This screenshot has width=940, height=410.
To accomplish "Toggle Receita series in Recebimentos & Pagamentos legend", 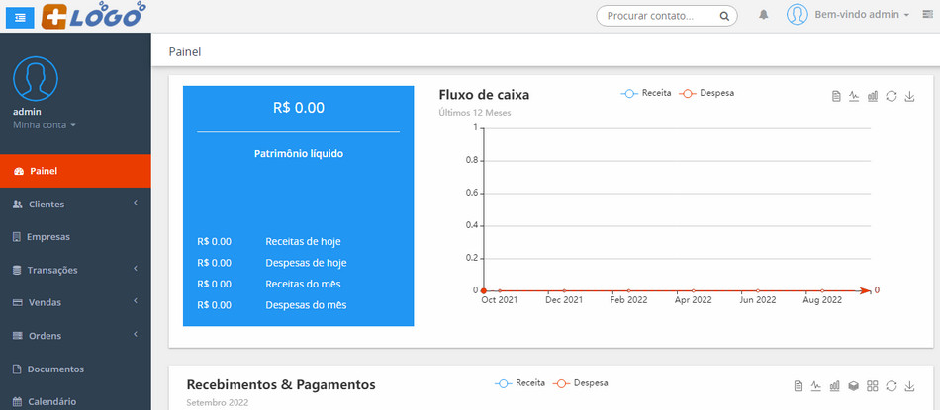I will 519,383.
